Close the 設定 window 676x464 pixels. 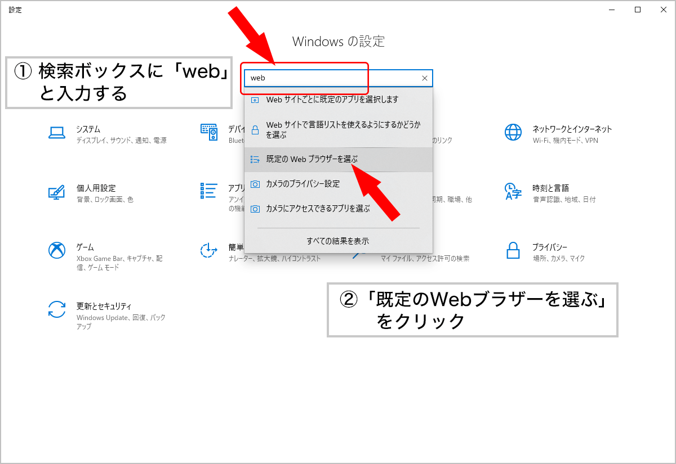click(663, 10)
